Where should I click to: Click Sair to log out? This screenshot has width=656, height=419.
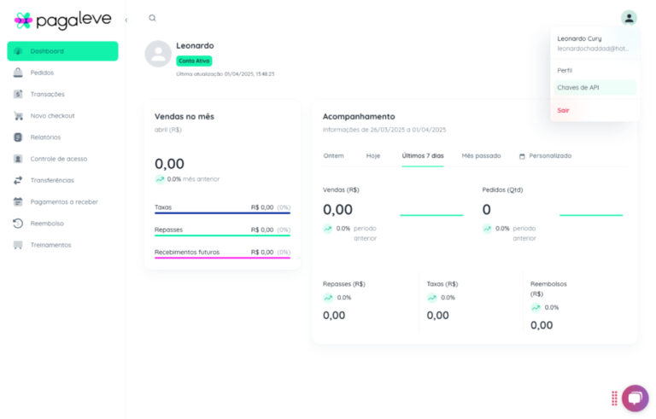click(x=564, y=110)
